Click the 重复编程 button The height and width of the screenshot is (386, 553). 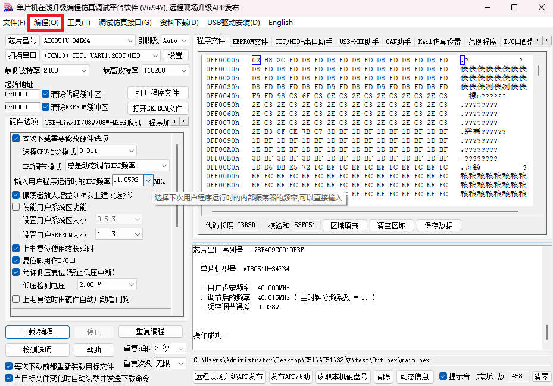[x=150, y=332]
